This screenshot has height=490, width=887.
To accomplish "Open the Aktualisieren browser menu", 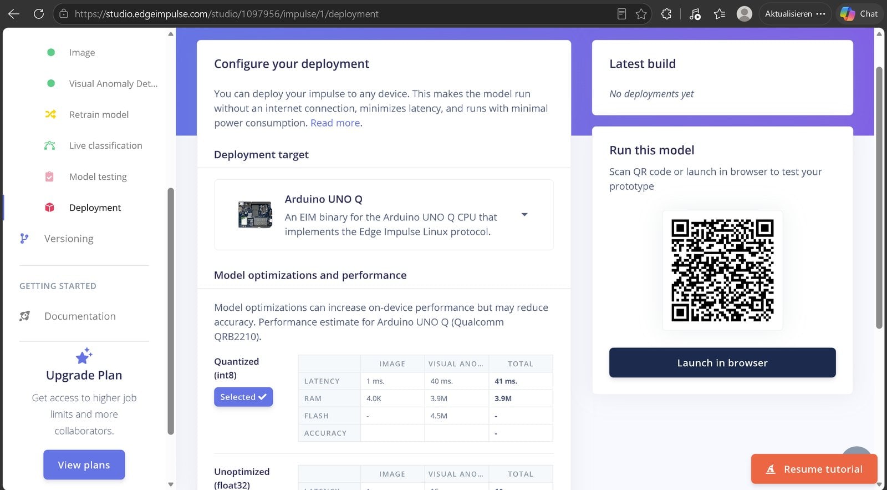I will click(795, 14).
